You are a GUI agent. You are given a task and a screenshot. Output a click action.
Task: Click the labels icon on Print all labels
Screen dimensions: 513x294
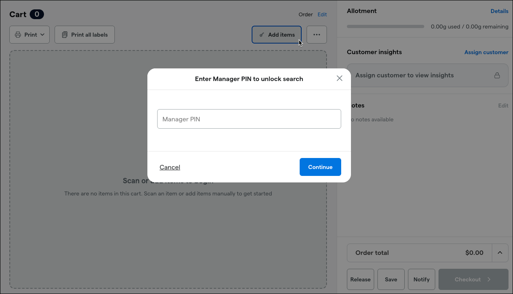tap(65, 35)
